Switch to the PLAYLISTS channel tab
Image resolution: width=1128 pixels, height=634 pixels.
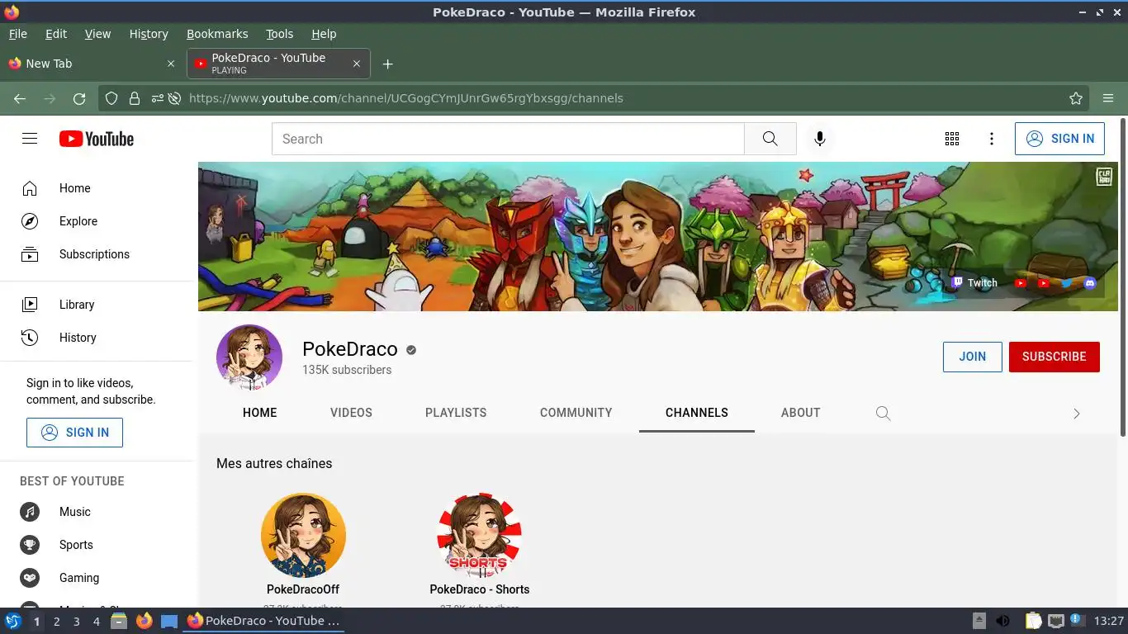(456, 413)
